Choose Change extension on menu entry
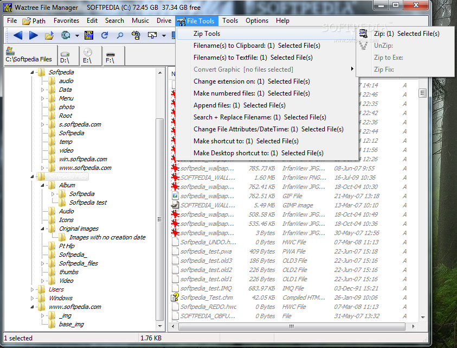This screenshot has width=457, height=348. [x=267, y=81]
